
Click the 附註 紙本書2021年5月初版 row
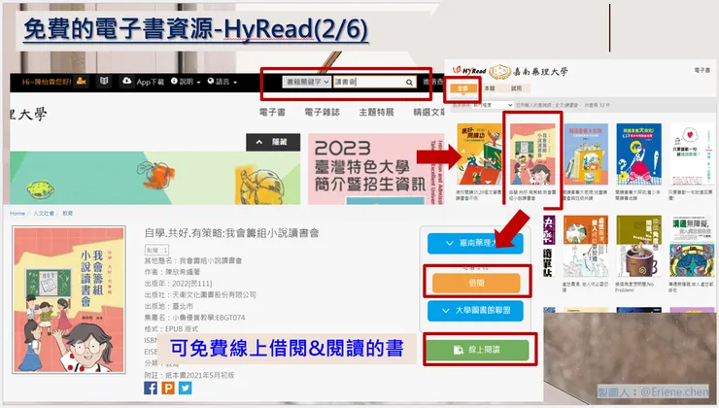click(x=189, y=375)
